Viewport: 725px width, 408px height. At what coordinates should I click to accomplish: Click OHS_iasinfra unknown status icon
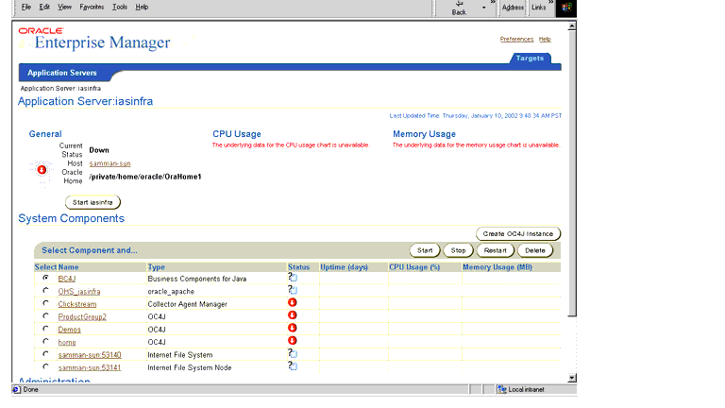(293, 290)
